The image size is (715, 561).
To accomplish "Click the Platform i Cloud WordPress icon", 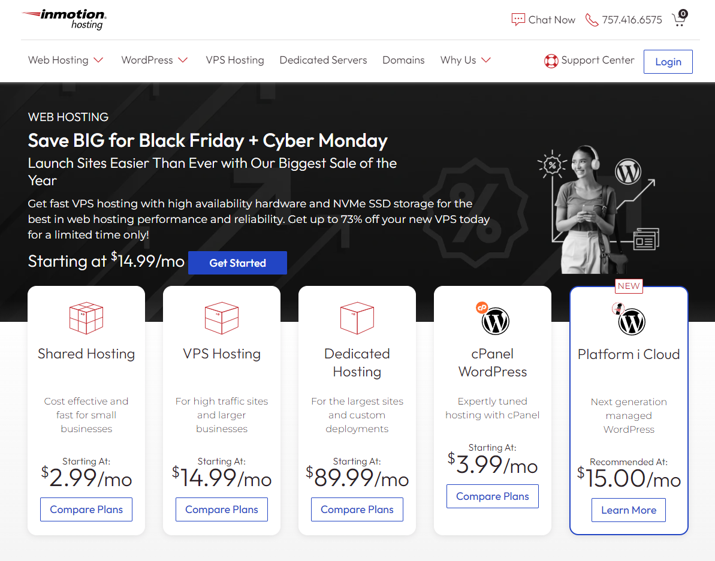I will click(x=630, y=321).
